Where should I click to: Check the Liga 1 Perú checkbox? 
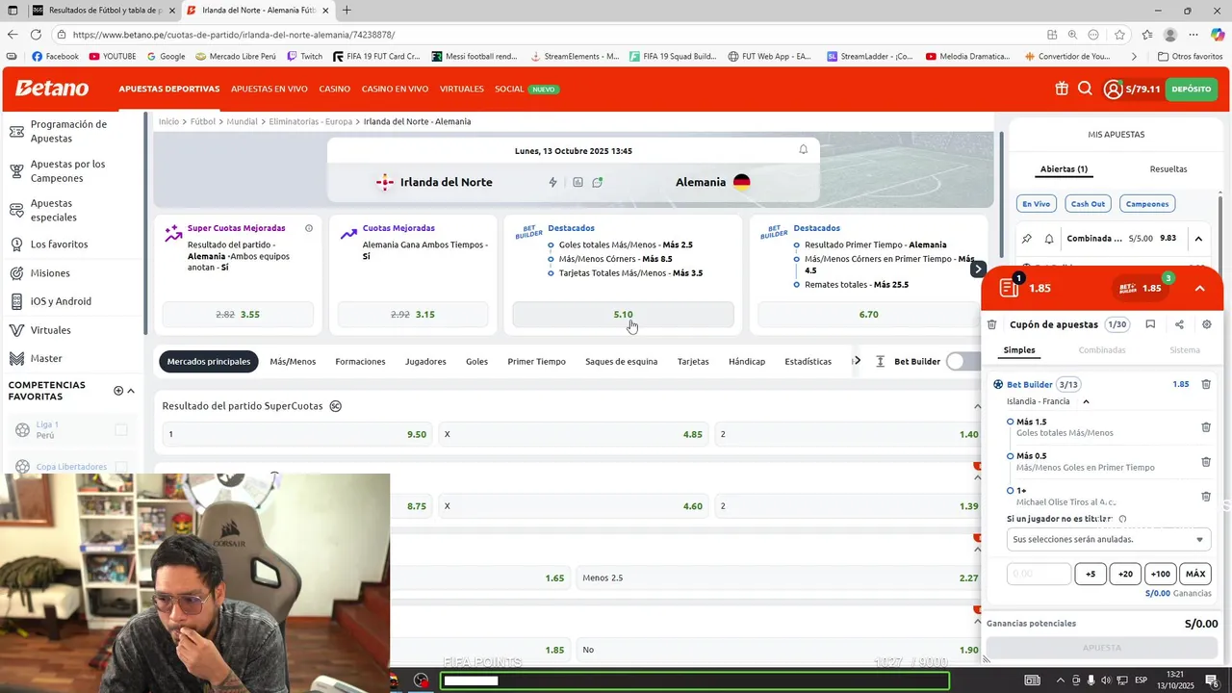121,430
